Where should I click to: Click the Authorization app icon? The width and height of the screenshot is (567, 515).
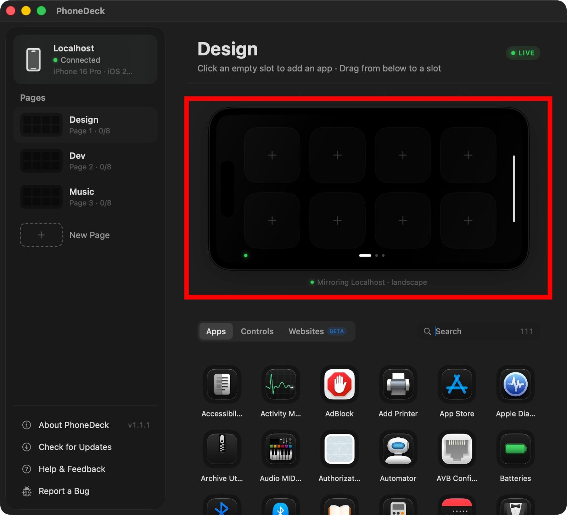pos(339,449)
